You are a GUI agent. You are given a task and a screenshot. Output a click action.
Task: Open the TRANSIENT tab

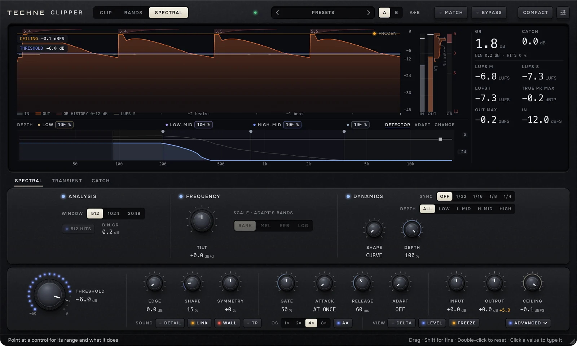point(67,181)
